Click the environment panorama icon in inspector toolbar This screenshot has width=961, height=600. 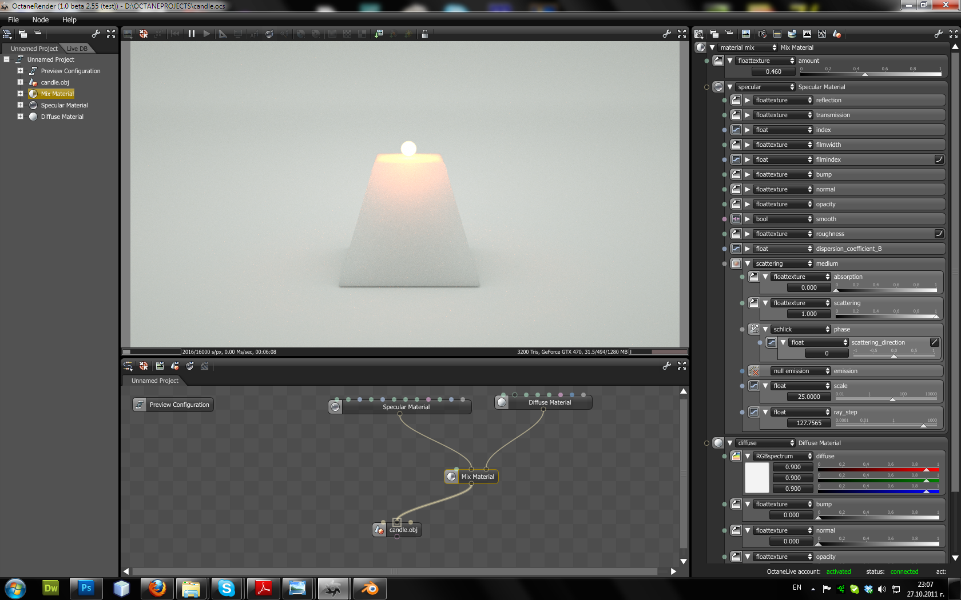792,34
